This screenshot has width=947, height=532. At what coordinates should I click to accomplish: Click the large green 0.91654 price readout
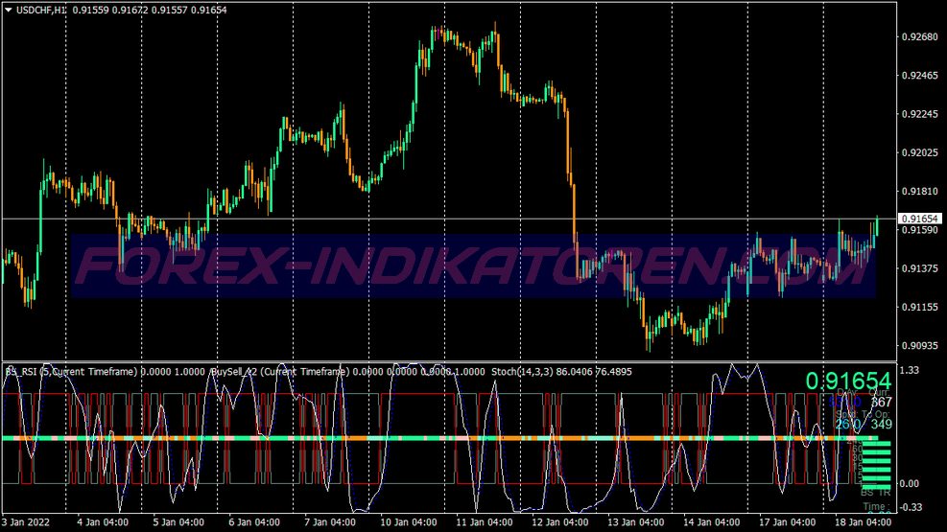tap(849, 381)
